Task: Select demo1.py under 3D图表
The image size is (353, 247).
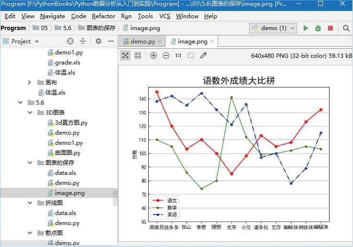Action: click(x=65, y=143)
